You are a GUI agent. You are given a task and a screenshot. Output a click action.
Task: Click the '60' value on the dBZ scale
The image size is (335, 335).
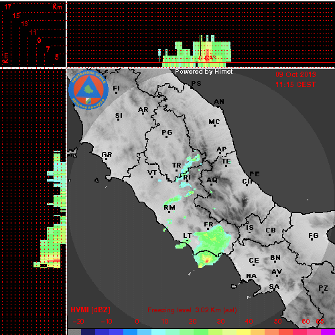(306, 322)
